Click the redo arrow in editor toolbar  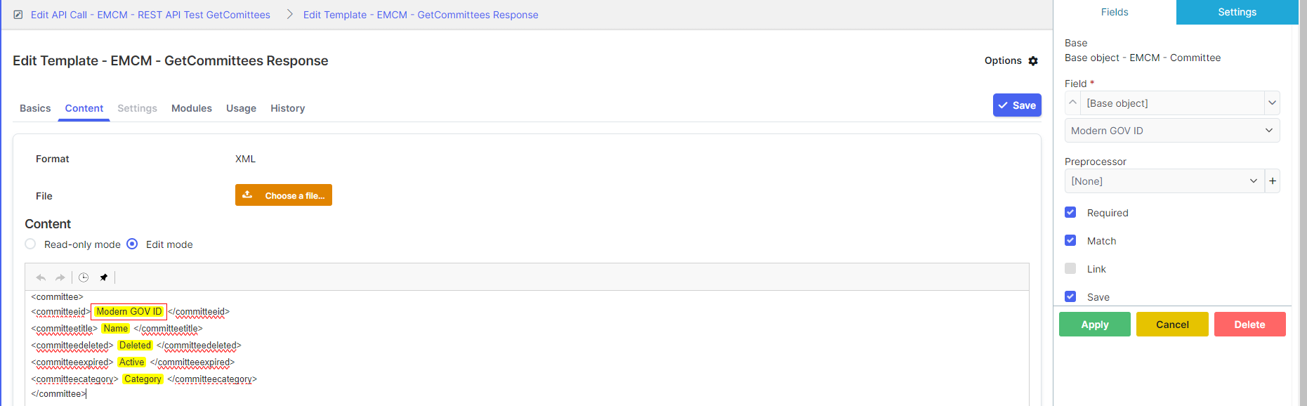pos(60,277)
